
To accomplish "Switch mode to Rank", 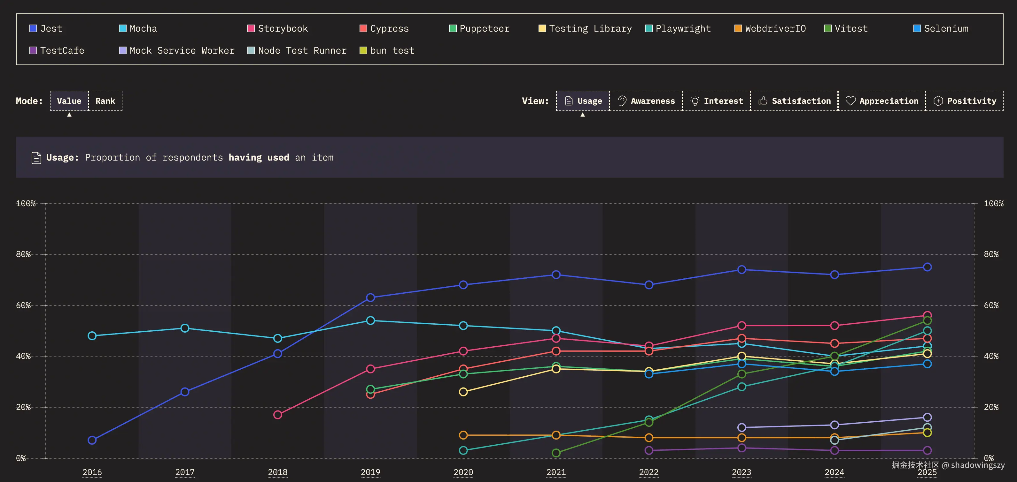I will [105, 101].
